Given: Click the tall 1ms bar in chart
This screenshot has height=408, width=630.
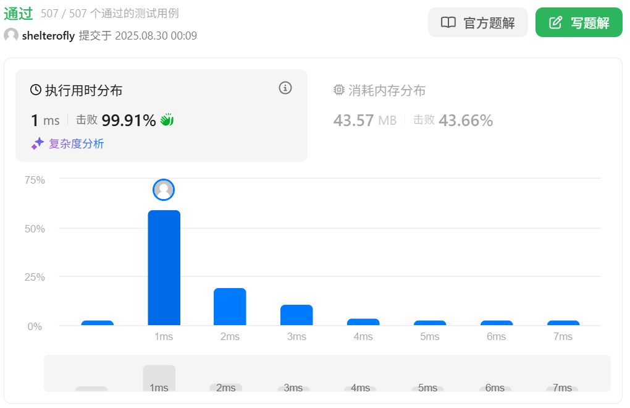Looking at the screenshot, I should point(164,268).
